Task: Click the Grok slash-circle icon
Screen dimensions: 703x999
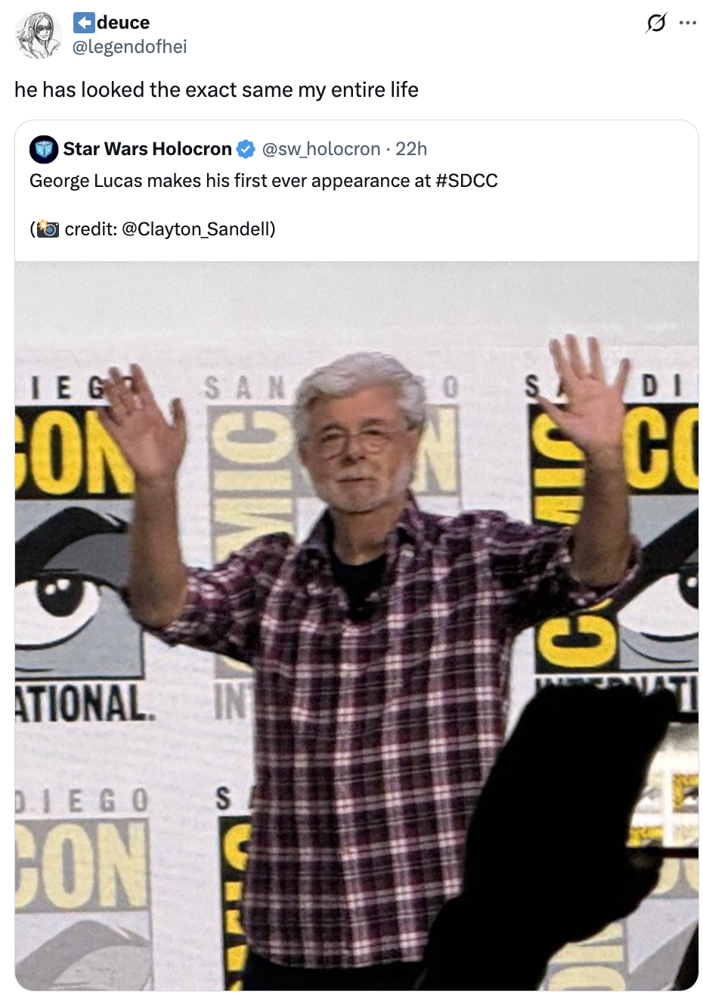Action: tap(655, 23)
